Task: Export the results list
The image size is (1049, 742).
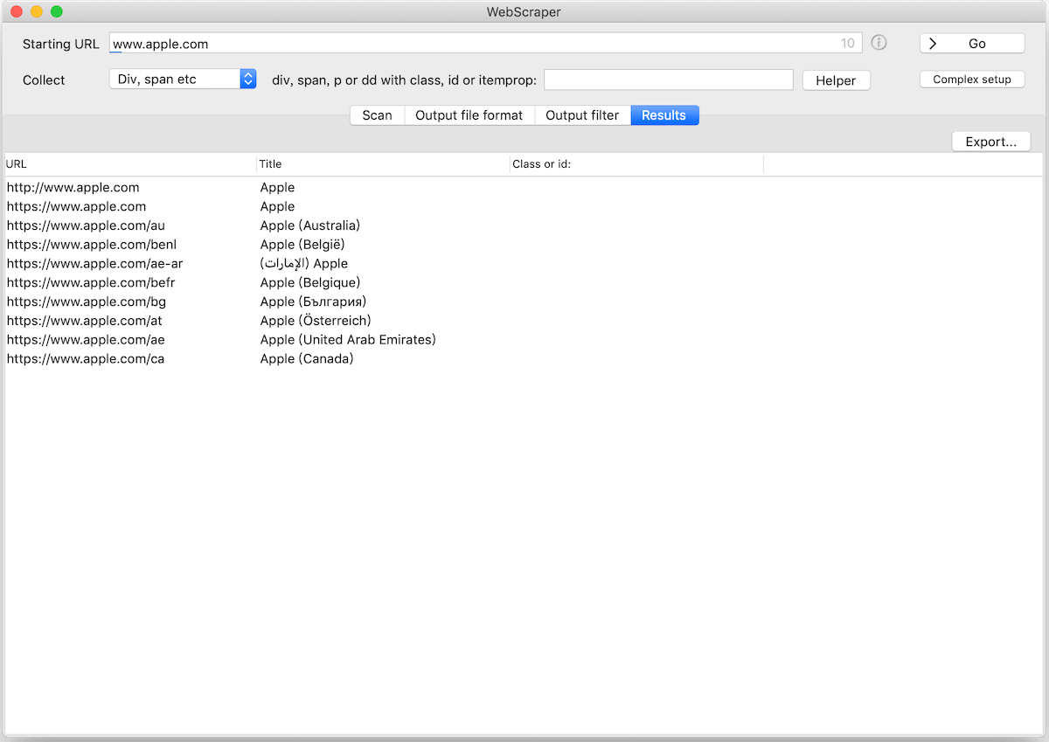Action: tap(991, 142)
